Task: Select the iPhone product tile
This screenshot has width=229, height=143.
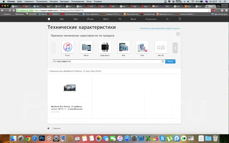Action: 86,47
